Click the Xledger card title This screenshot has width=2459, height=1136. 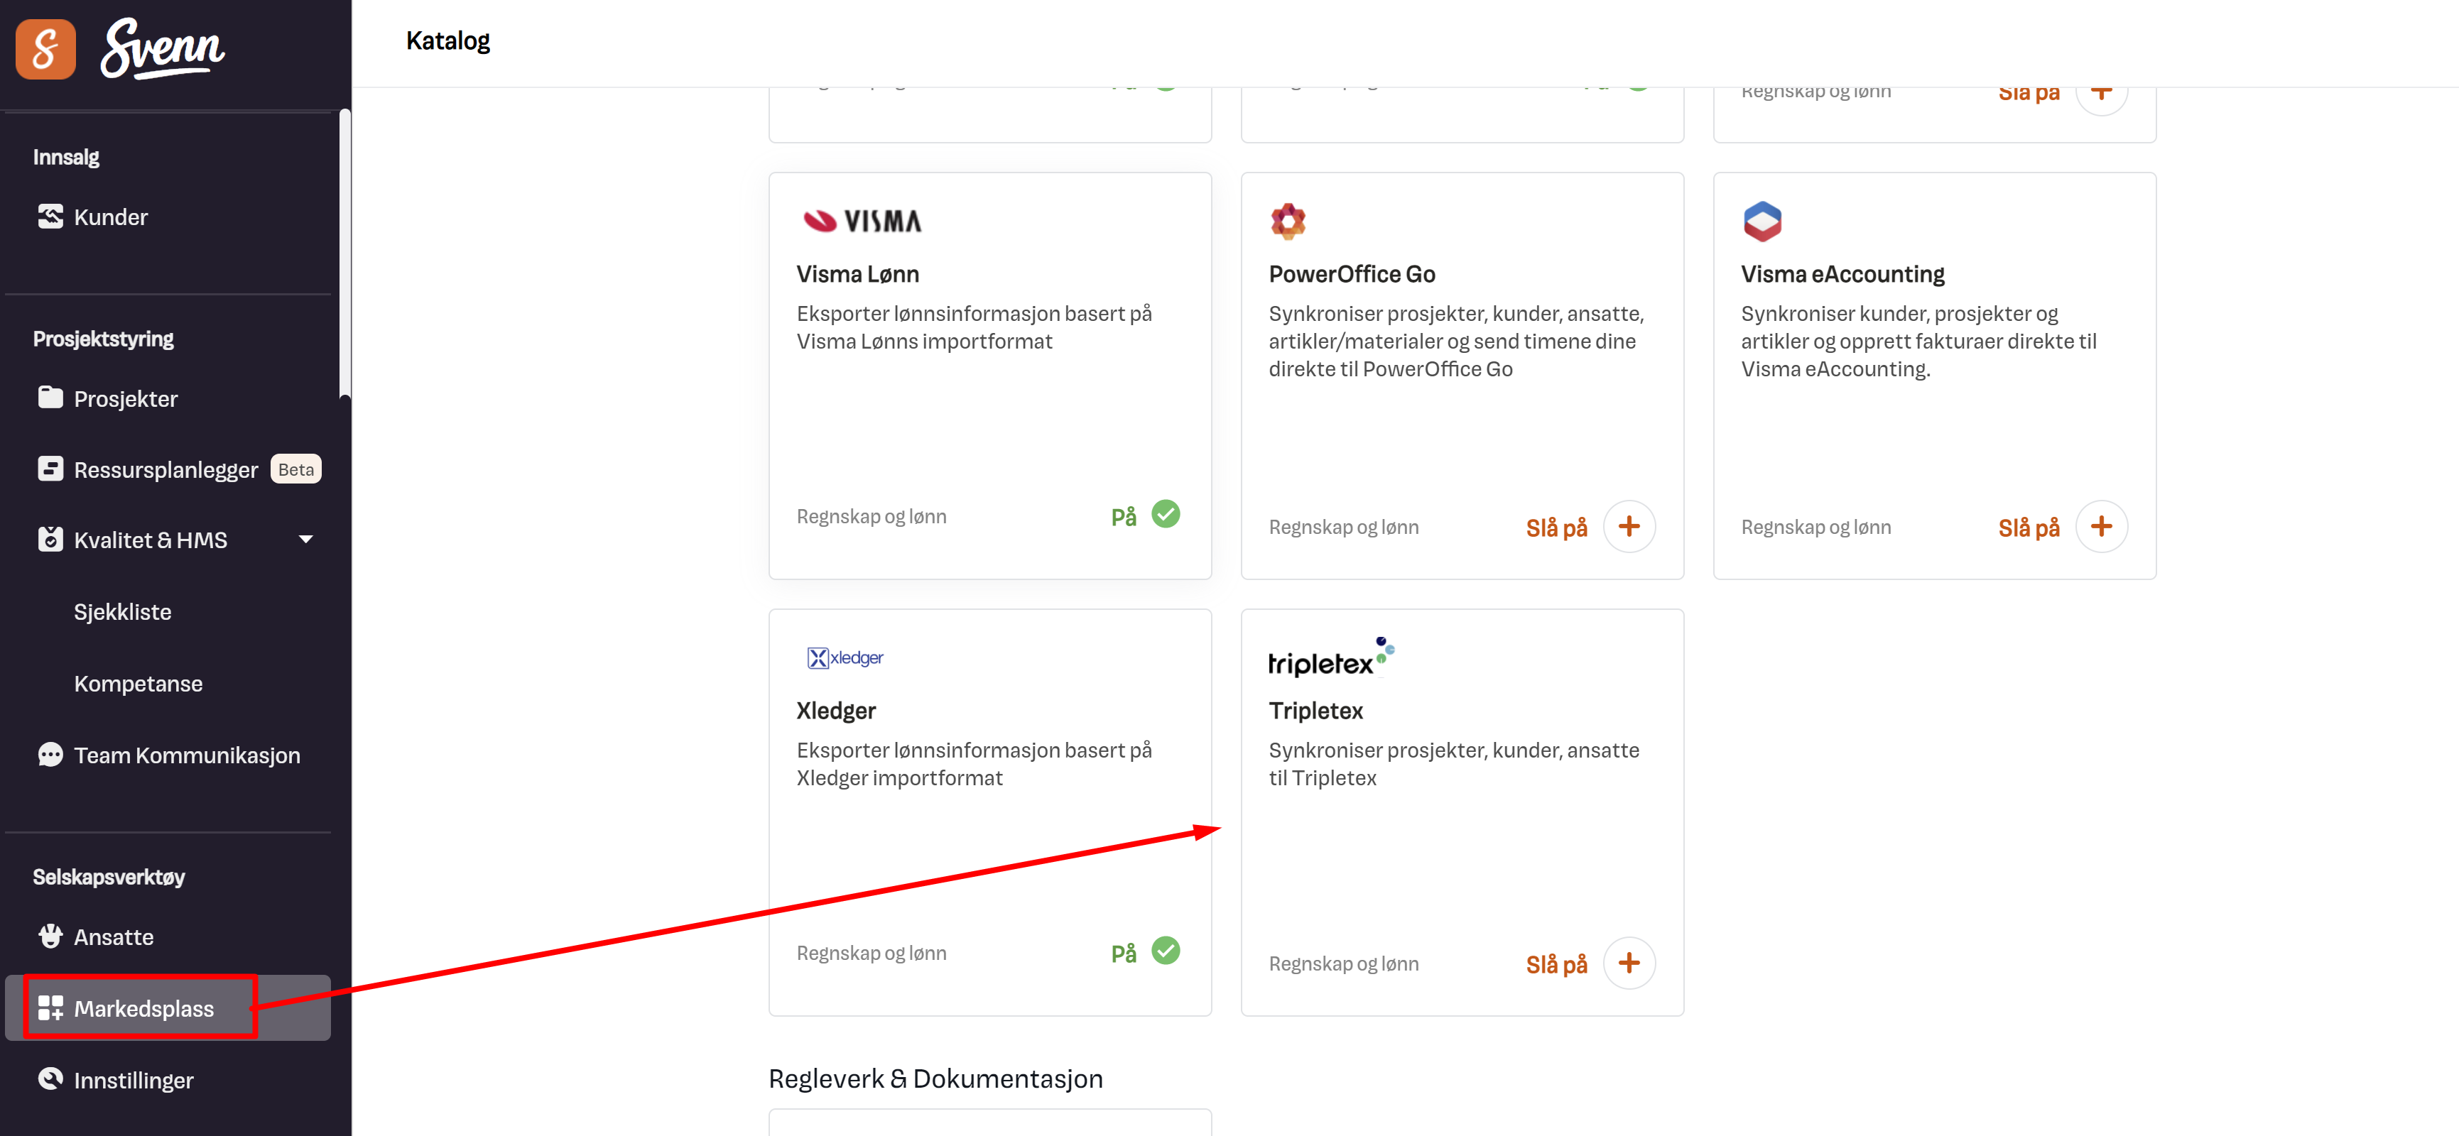(835, 711)
